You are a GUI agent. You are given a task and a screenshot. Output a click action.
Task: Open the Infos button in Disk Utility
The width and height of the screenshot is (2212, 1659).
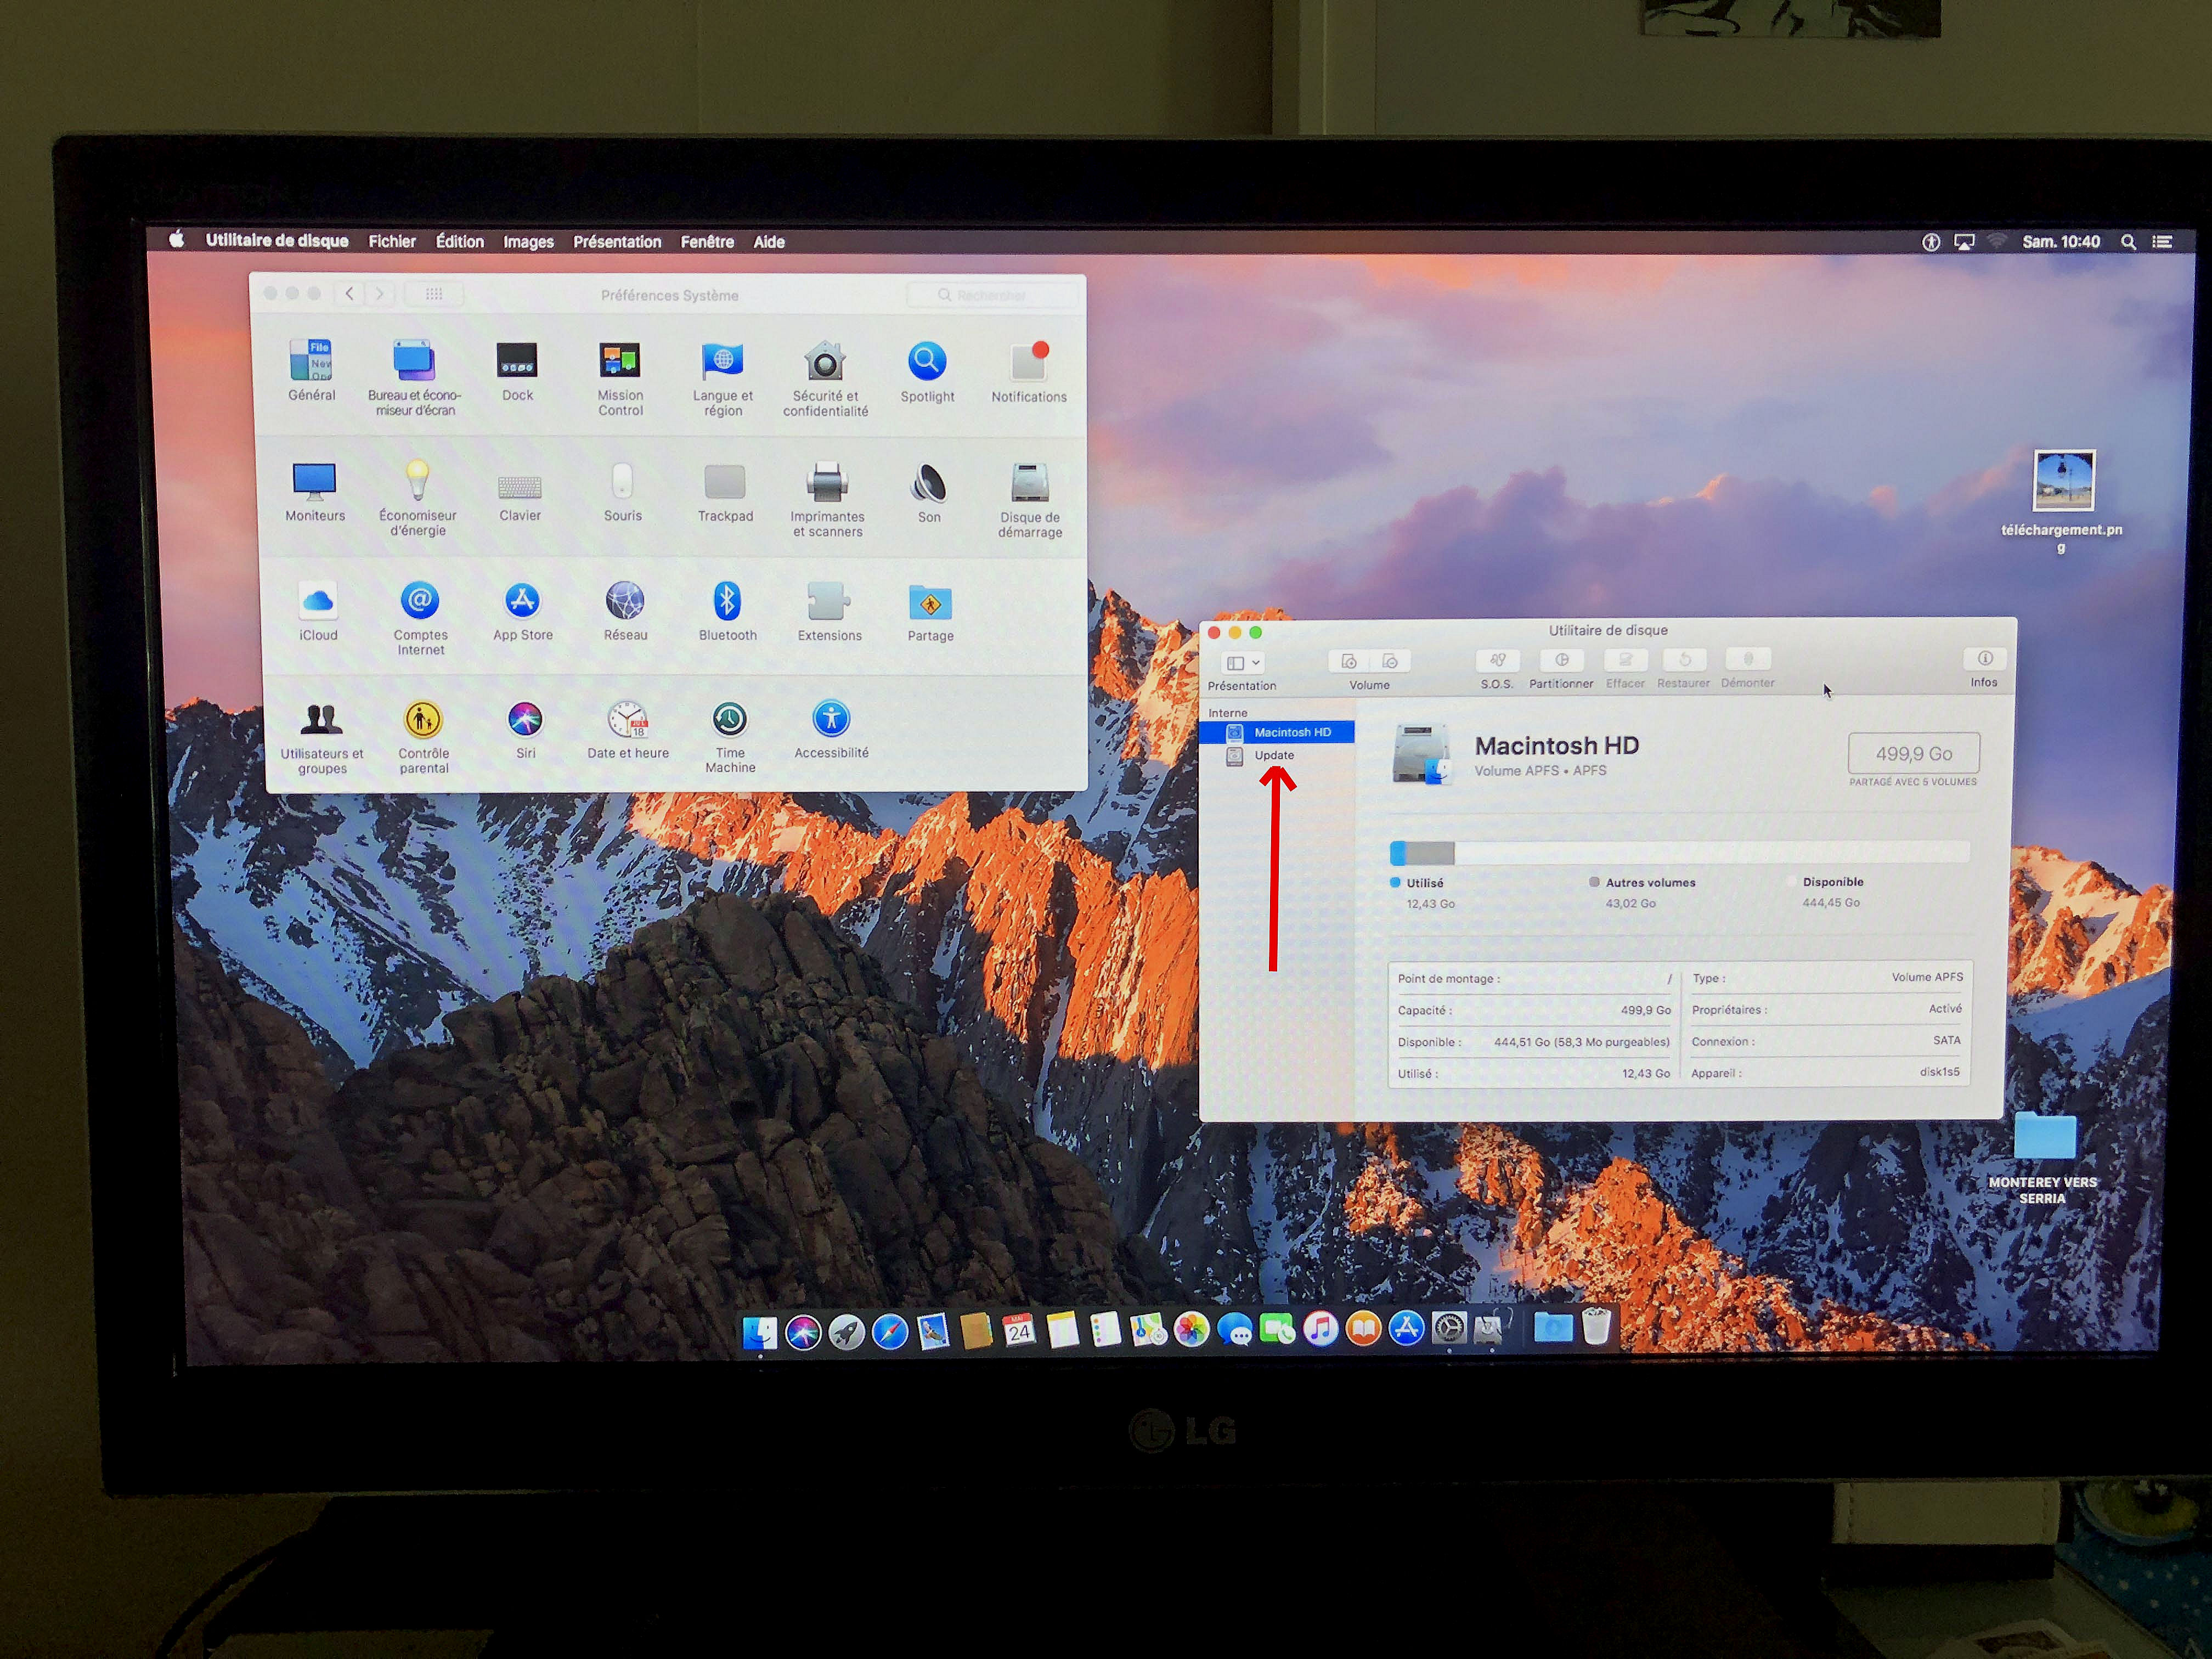pos(1984,660)
